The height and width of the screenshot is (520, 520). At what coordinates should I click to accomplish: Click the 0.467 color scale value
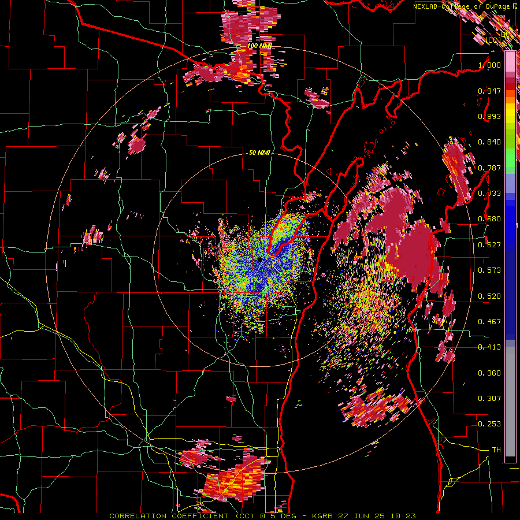tap(489, 322)
